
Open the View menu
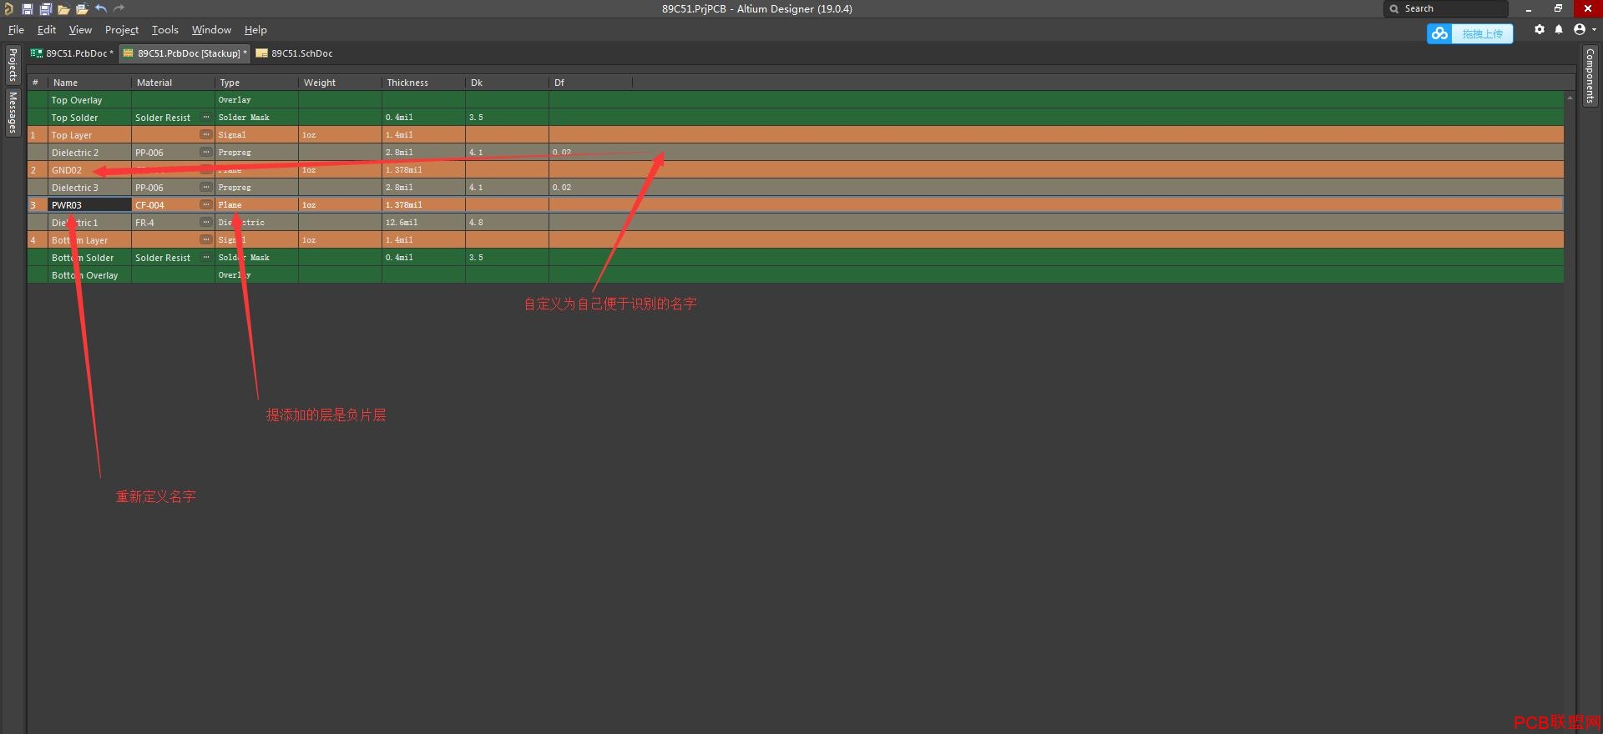[x=80, y=30]
